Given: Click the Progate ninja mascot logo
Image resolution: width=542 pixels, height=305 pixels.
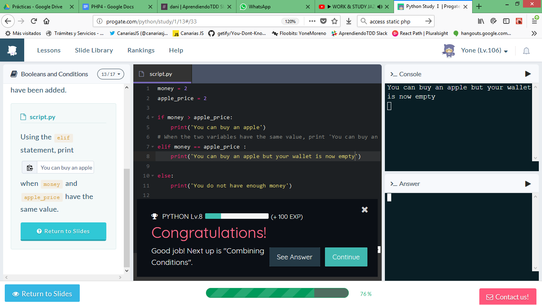Looking at the screenshot, I should tap(12, 50).
